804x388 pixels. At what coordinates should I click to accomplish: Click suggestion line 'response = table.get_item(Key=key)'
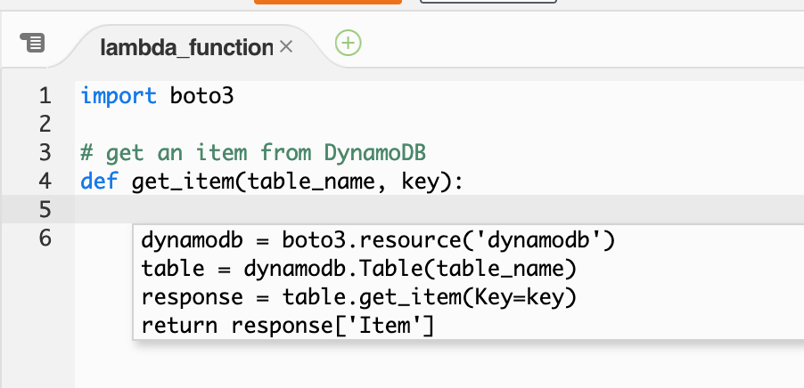click(359, 297)
